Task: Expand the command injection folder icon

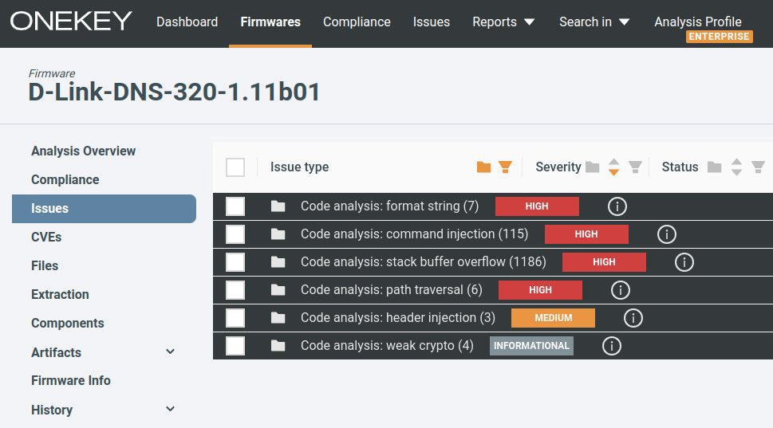Action: tap(278, 234)
